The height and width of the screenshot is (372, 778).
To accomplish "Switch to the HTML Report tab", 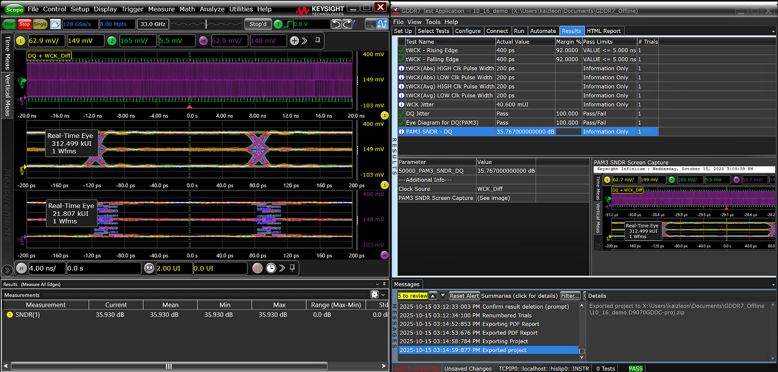I will click(x=603, y=31).
